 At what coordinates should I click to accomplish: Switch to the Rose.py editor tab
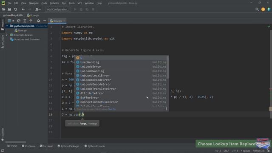coord(57,21)
